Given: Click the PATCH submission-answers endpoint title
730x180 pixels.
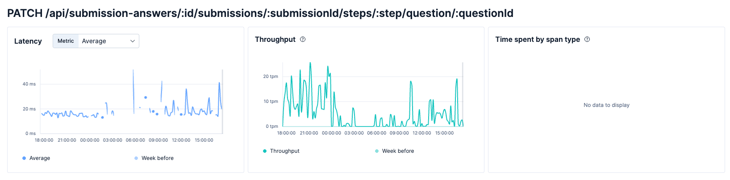Looking at the screenshot, I should click(x=260, y=13).
